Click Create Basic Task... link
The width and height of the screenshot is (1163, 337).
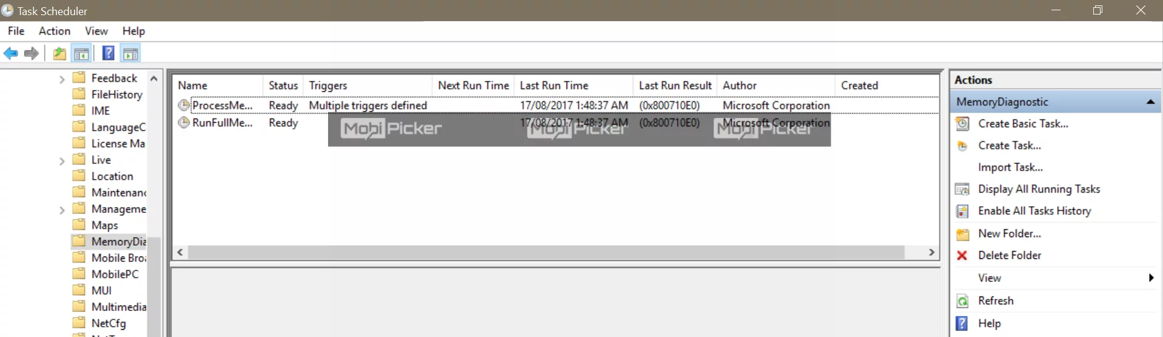(x=1023, y=123)
